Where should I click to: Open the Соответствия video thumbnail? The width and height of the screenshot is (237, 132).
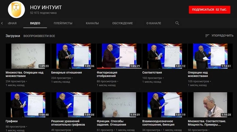tap(165, 56)
